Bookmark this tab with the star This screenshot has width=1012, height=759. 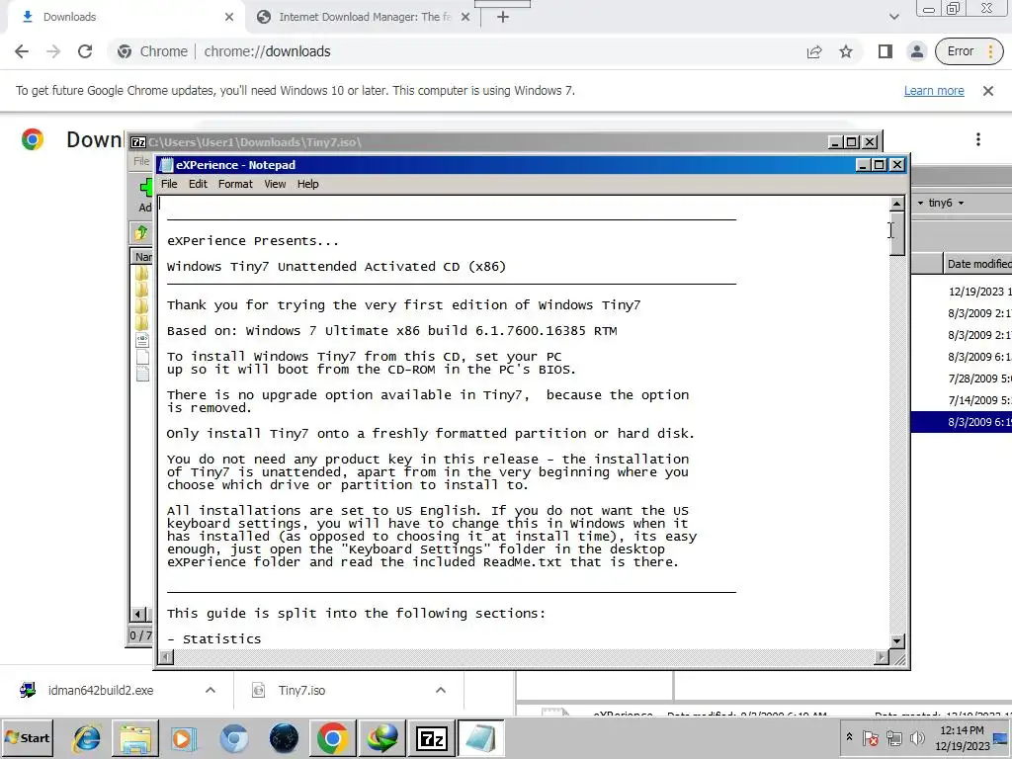(x=846, y=51)
